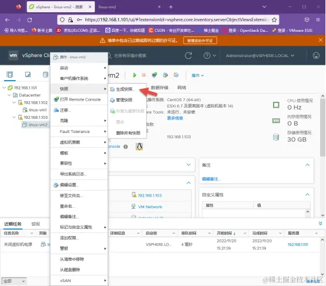Image resolution: width=326 pixels, height=286 pixels.
Task: Click the vSphere global search field
Action: 131,55
